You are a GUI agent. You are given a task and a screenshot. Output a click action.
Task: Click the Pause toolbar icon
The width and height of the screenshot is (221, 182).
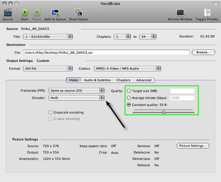coord(37,12)
